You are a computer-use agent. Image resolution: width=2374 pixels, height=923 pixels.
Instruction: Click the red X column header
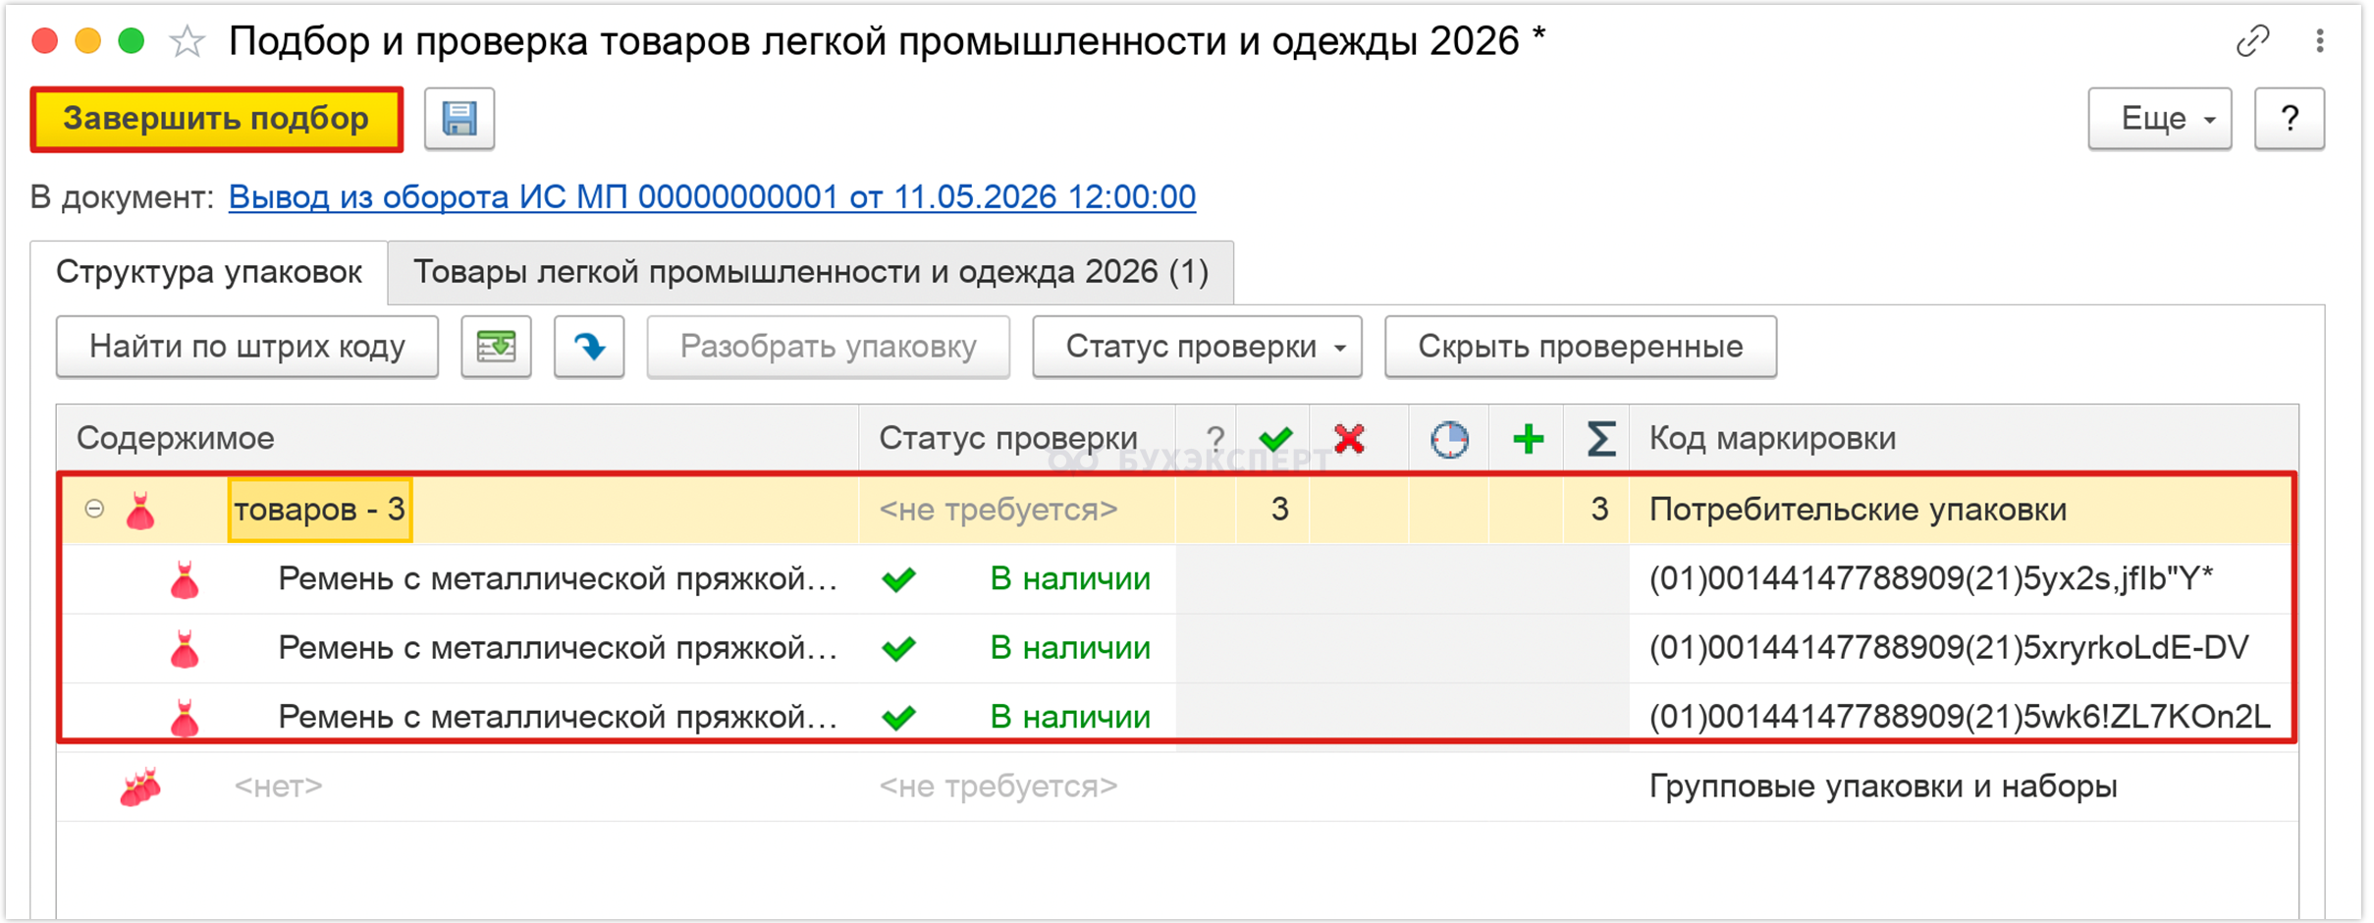pos(1350,438)
